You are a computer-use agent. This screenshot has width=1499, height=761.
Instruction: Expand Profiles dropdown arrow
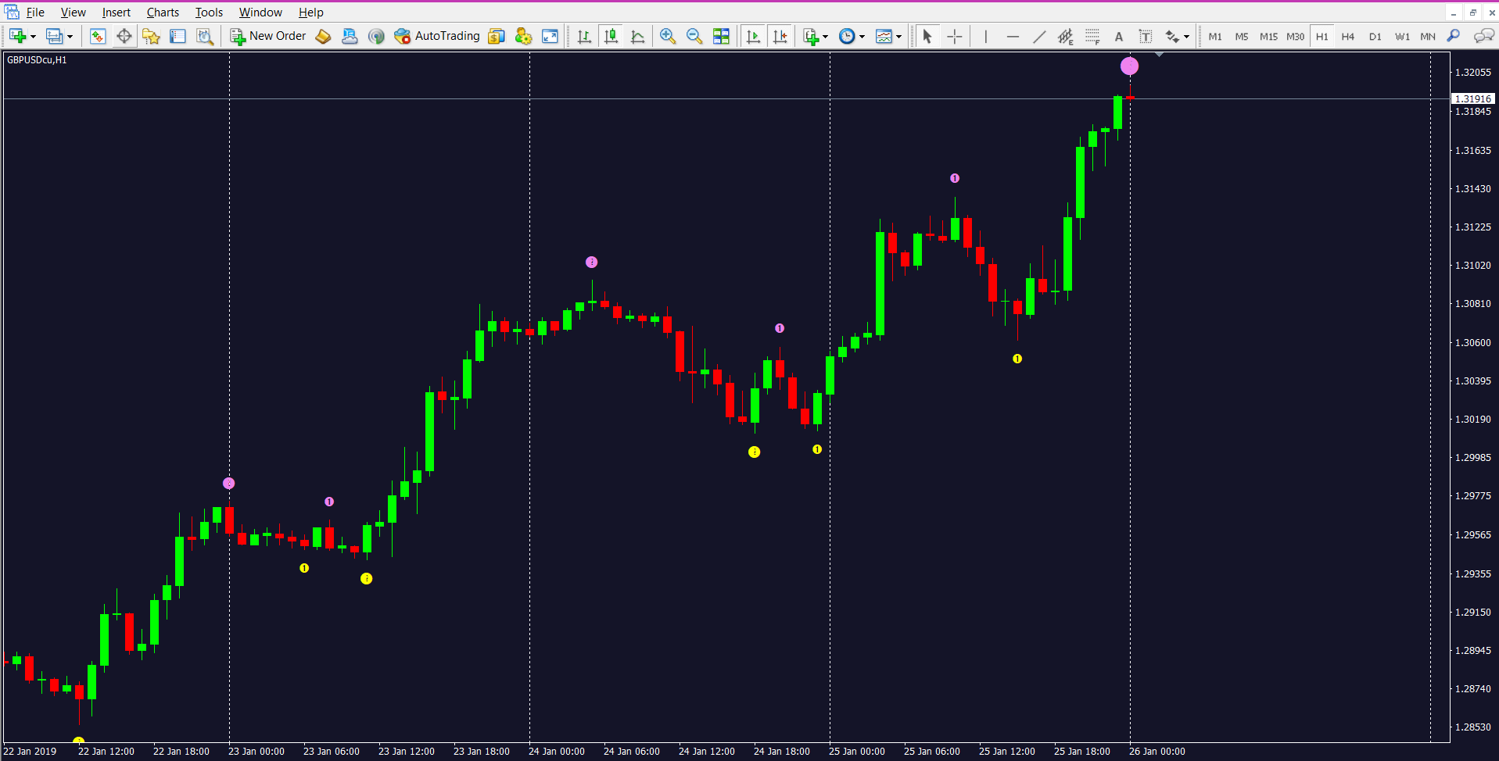(70, 37)
